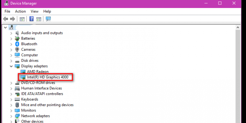Collapse the Display adapters category
Image resolution: width=246 pixels, height=123 pixels.
pos(11,66)
